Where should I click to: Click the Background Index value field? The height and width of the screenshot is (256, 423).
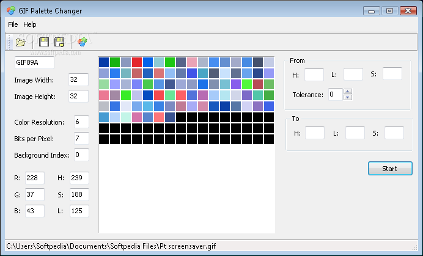[x=81, y=155]
